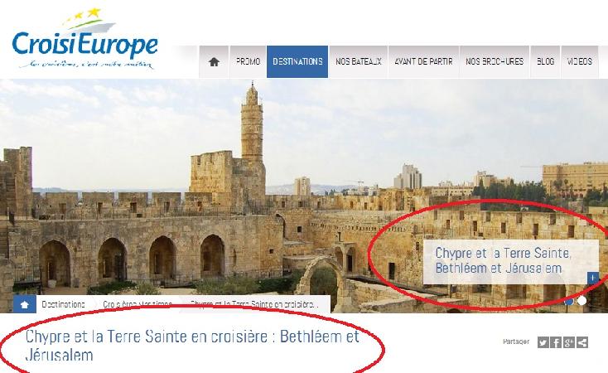Go to the Videos page

coord(580,61)
